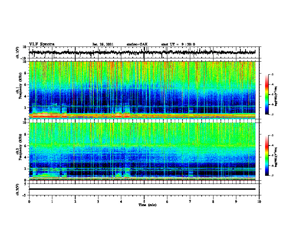This screenshot has height=226, width=292.
Task: Click the 'VLF Spectra' plot title
Action: tap(42, 44)
